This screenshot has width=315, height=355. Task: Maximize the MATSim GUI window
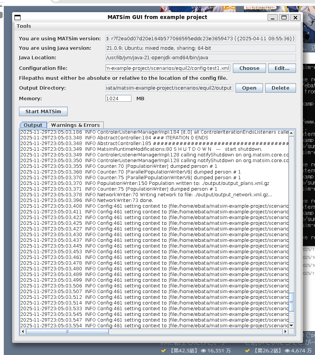click(284, 17)
